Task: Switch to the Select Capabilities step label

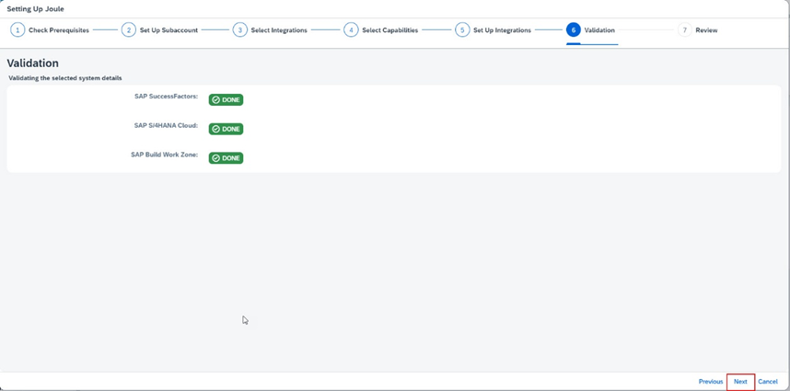Action: pos(389,30)
